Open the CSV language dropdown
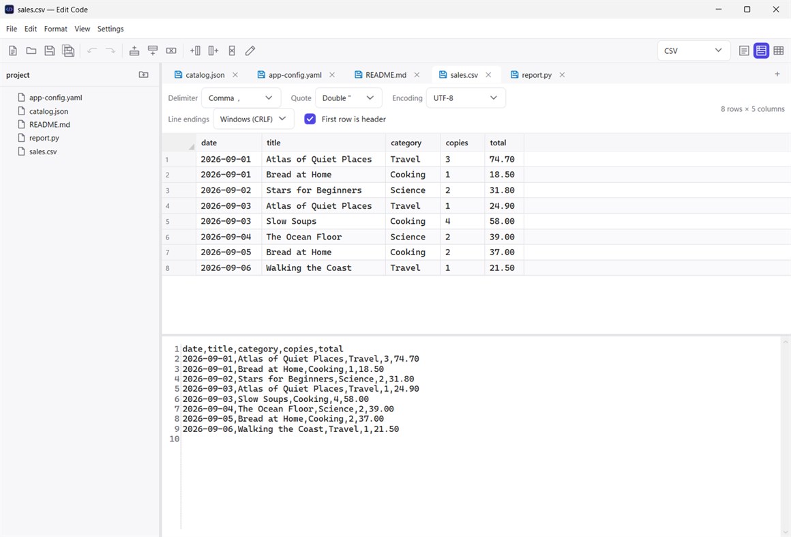 693,50
